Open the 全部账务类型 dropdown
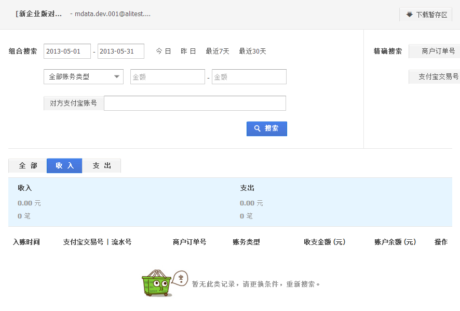This screenshot has width=460, height=311. tap(84, 77)
